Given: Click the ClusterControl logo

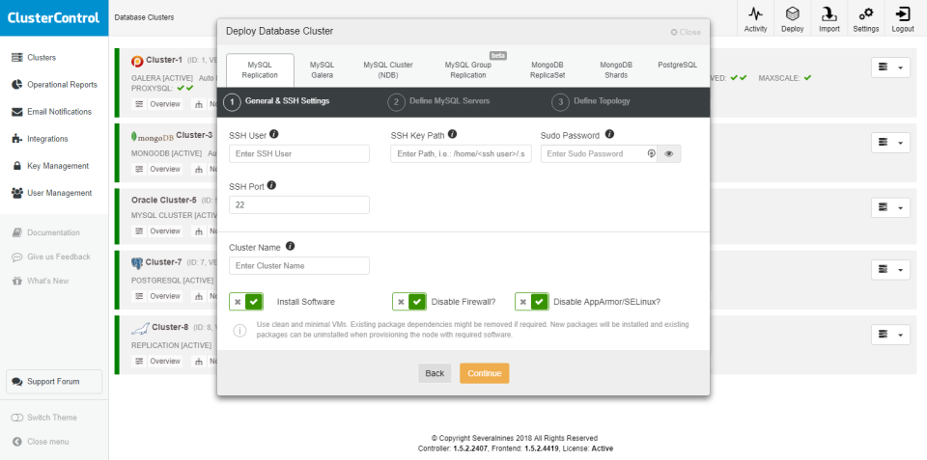Looking at the screenshot, I should pyautogui.click(x=54, y=17).
